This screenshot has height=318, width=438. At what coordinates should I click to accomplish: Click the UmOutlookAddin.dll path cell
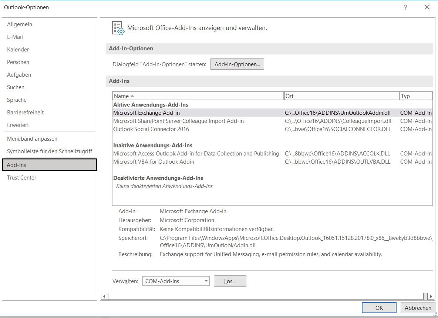point(338,113)
